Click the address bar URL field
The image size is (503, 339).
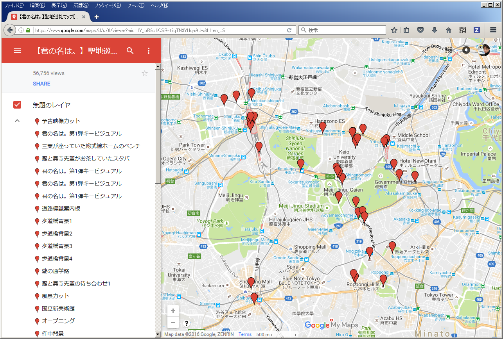(158, 30)
